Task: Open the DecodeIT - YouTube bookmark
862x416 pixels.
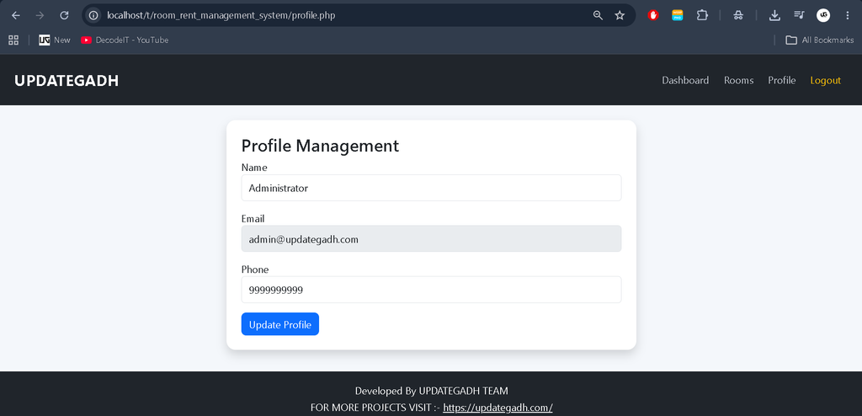Action: [x=125, y=40]
